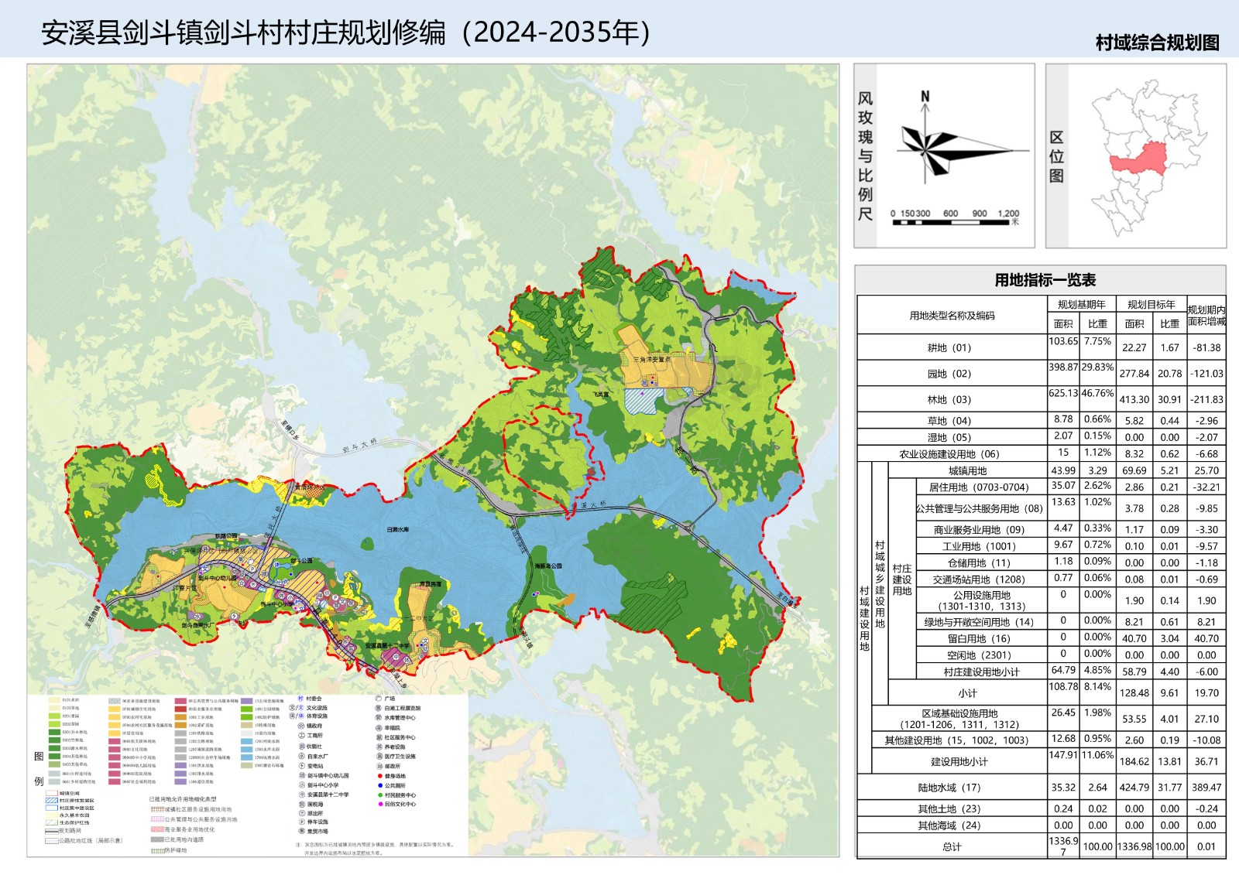Click the blue 公共厕所 dot in the legend

click(x=379, y=785)
